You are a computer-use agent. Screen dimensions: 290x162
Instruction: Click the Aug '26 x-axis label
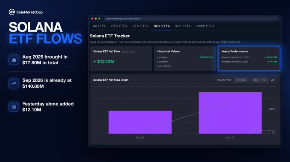click(x=139, y=137)
